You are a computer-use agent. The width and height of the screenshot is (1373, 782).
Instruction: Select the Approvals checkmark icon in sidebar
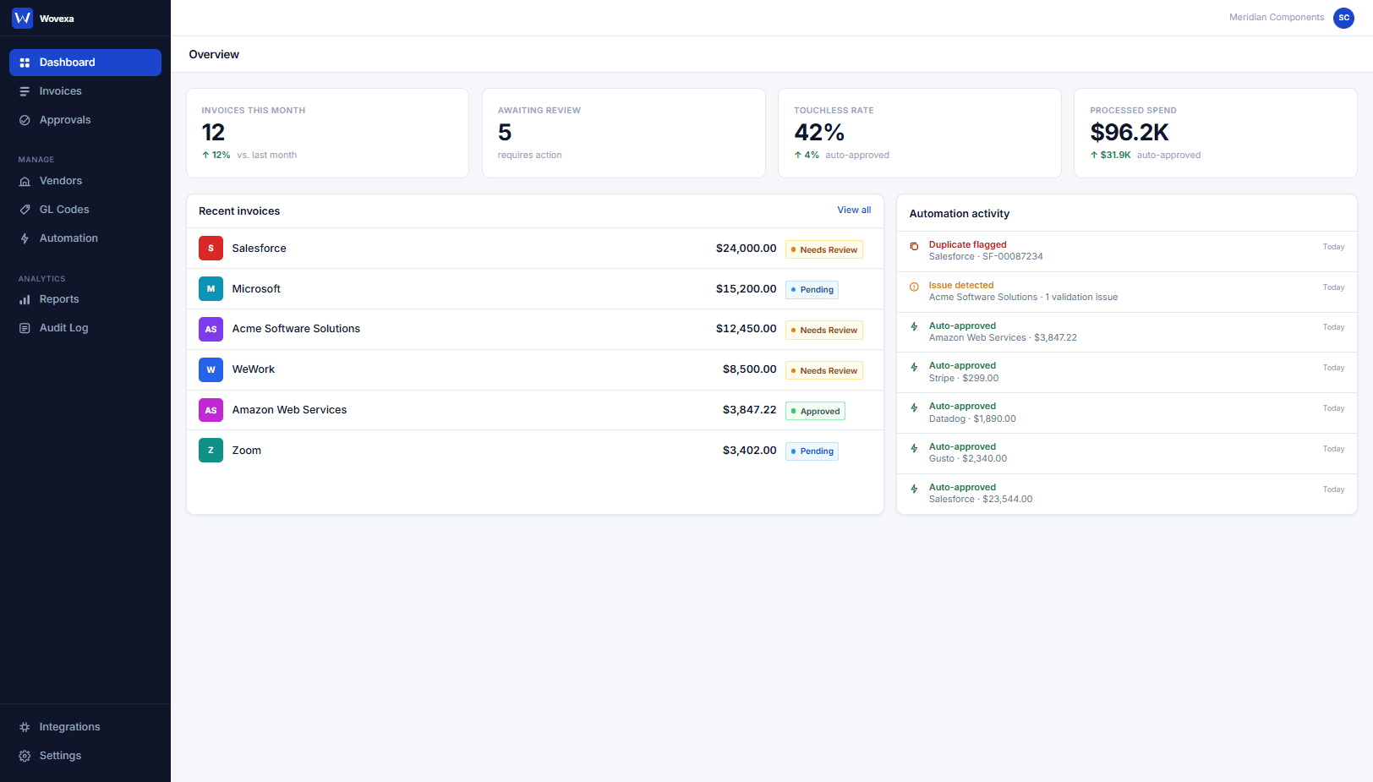point(25,119)
